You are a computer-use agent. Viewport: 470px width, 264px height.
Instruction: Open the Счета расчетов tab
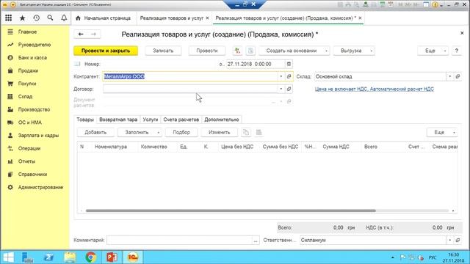(x=181, y=120)
